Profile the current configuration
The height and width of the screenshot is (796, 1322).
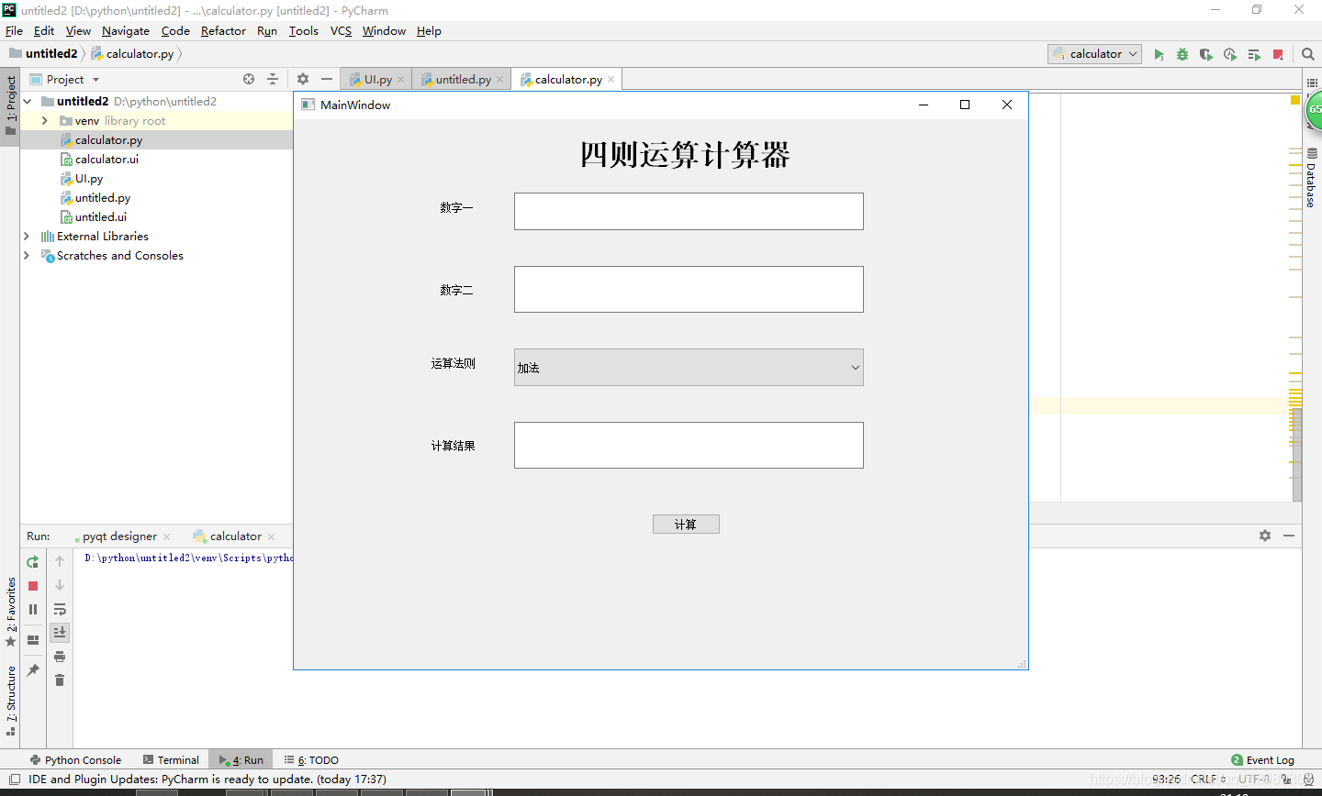pos(1229,54)
